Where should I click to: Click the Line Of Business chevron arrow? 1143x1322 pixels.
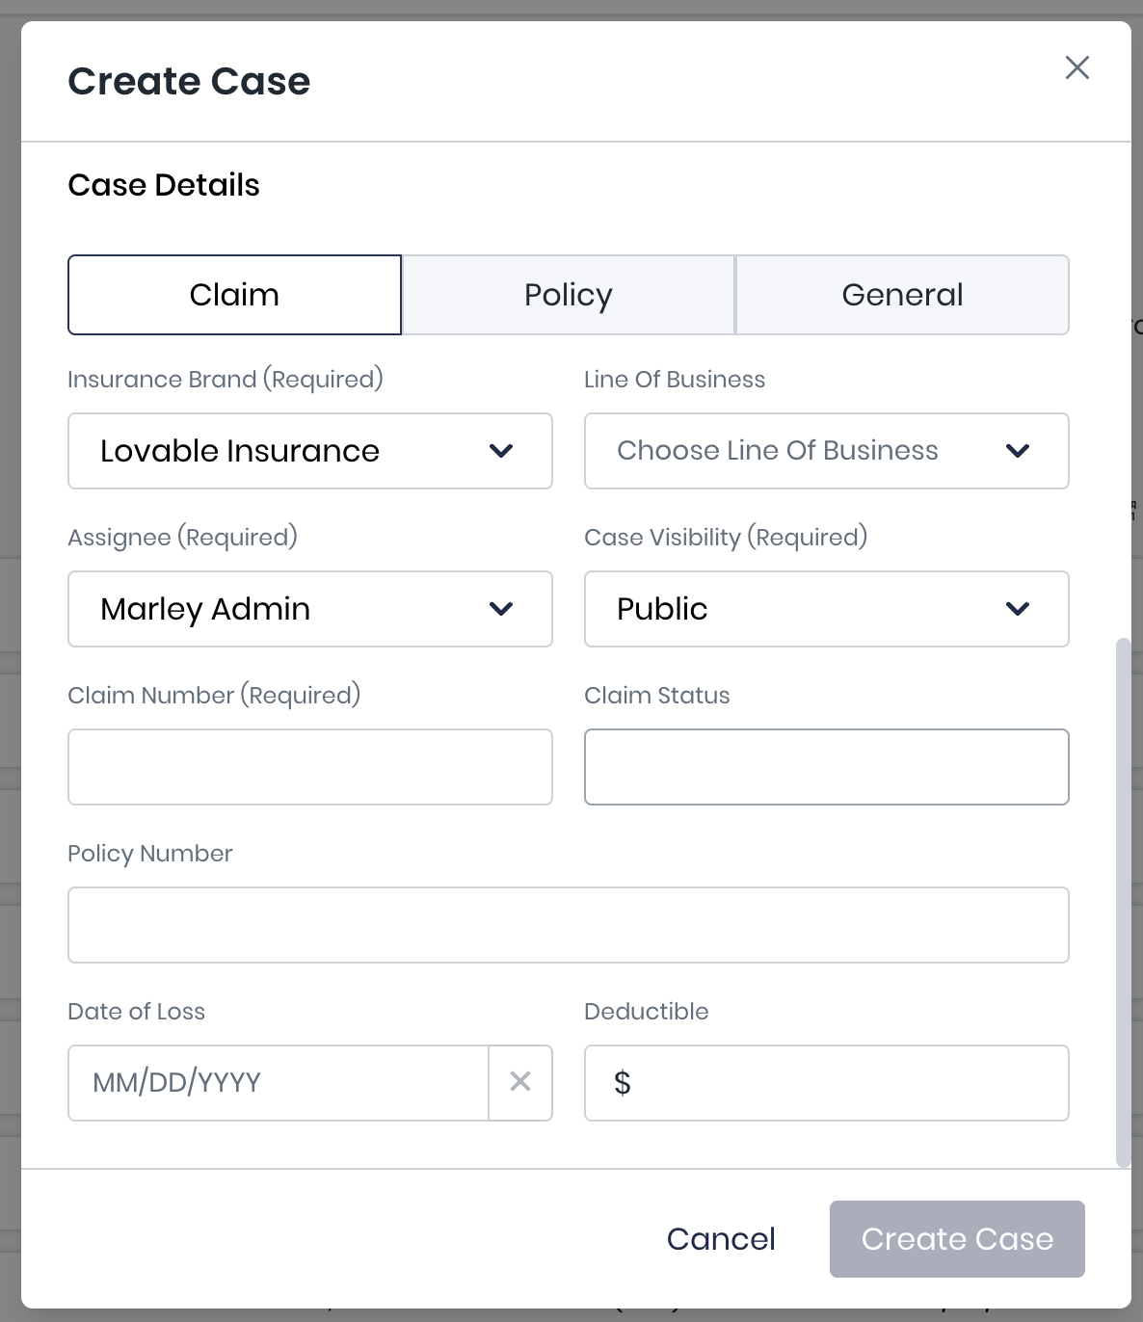[x=1018, y=451]
